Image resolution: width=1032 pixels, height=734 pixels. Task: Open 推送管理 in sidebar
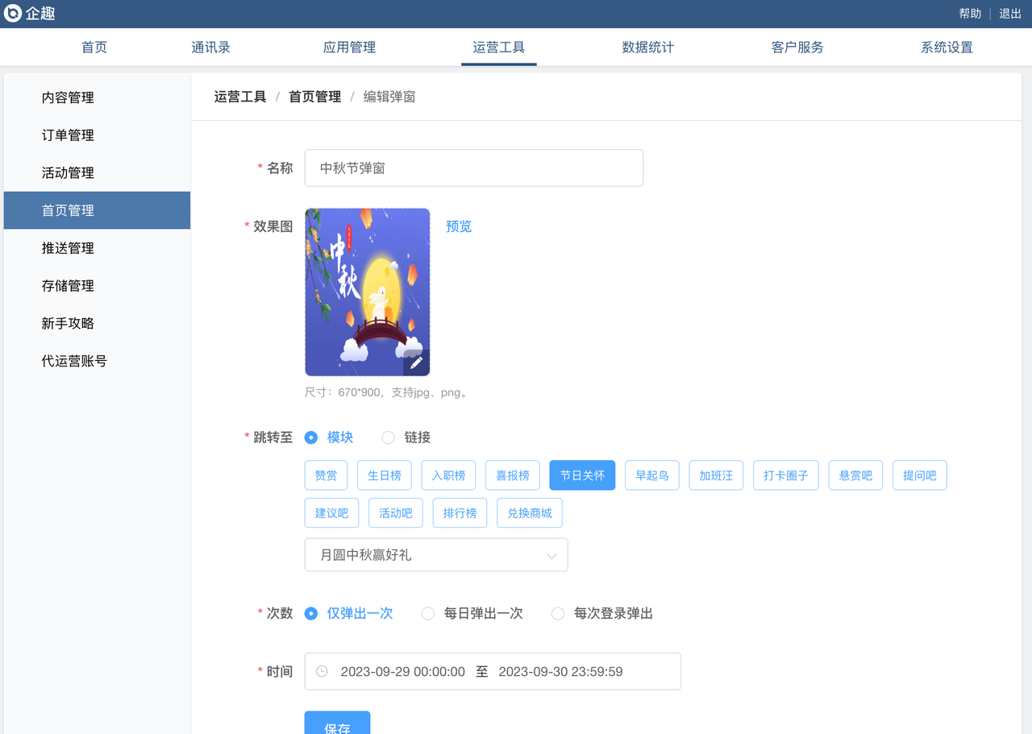click(68, 248)
